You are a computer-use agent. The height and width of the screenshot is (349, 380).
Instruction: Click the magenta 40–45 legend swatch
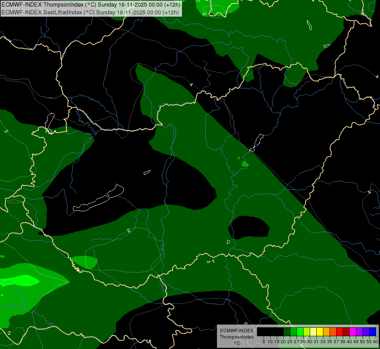352,332
